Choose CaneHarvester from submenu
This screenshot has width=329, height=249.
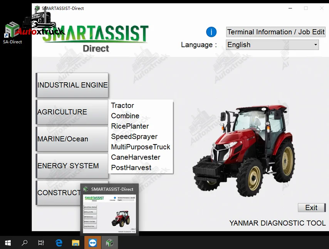pos(136,157)
